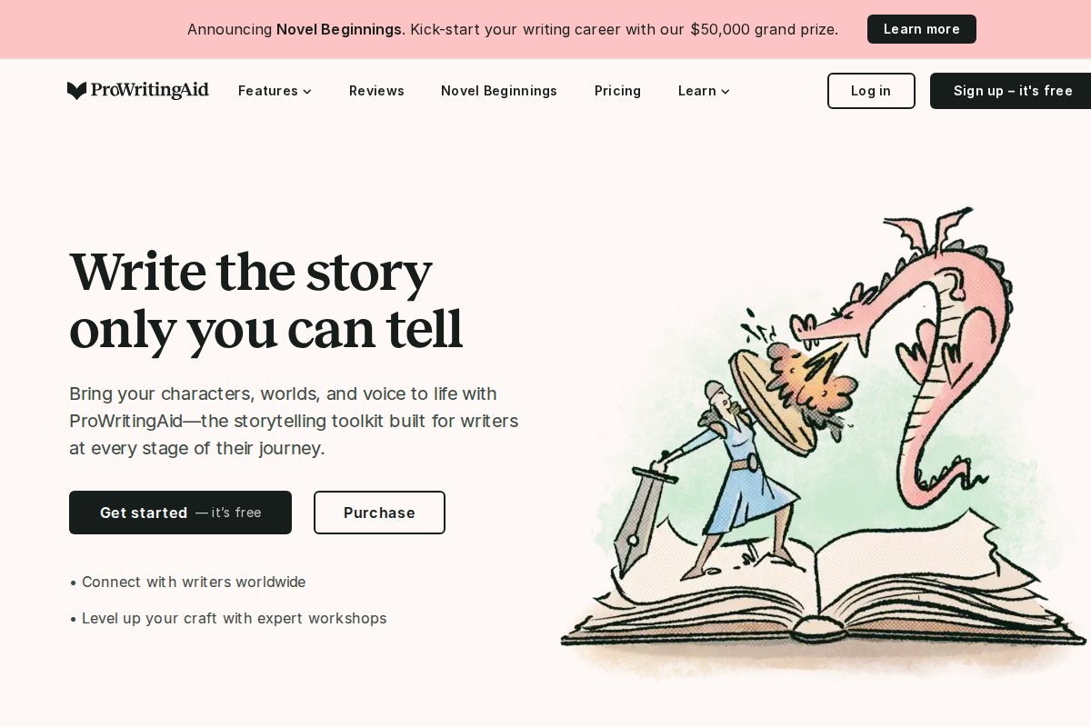1091x727 pixels.
Task: Open the Reviews page
Action: click(x=376, y=91)
